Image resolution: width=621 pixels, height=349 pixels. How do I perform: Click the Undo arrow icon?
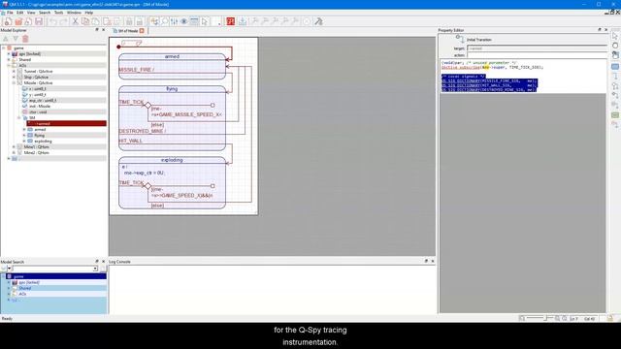[53, 21]
